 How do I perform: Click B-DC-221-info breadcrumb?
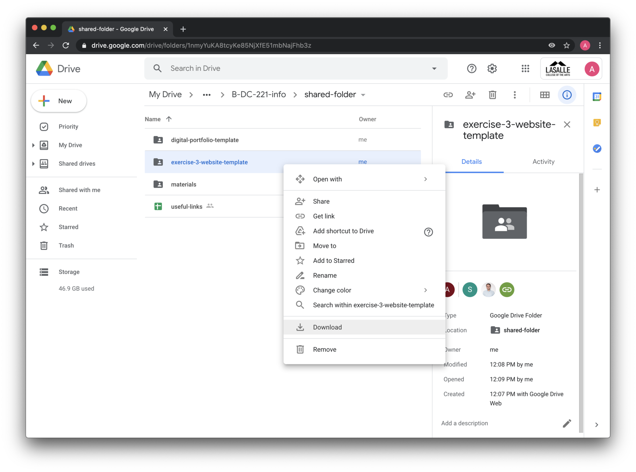(x=259, y=94)
